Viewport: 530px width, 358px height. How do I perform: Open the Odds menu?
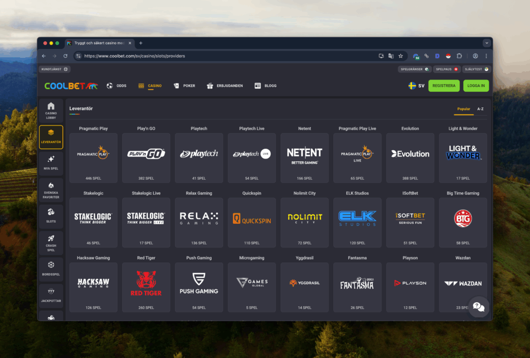point(116,86)
